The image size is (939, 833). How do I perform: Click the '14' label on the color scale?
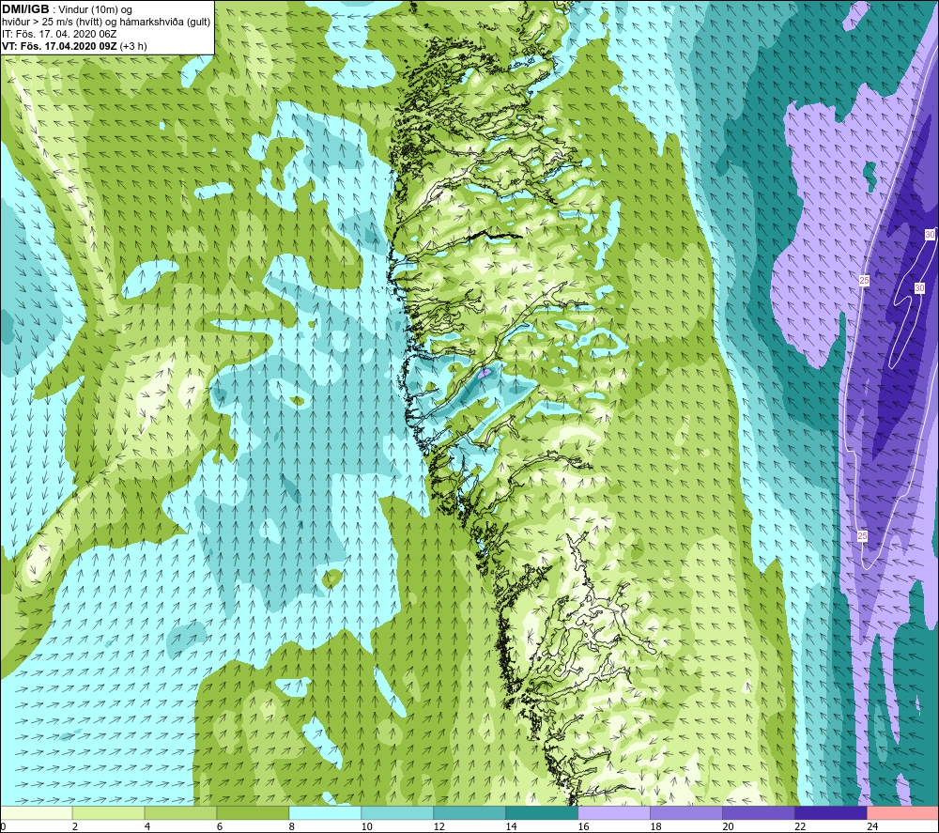511,826
